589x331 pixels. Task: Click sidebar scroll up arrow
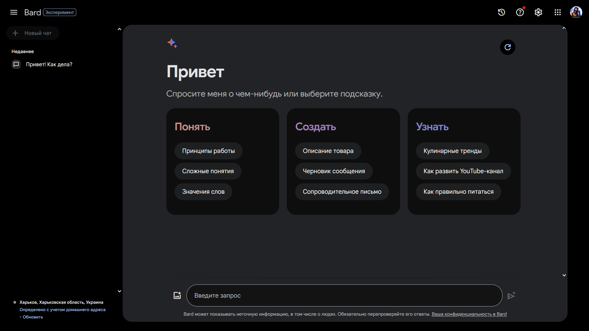(x=119, y=29)
